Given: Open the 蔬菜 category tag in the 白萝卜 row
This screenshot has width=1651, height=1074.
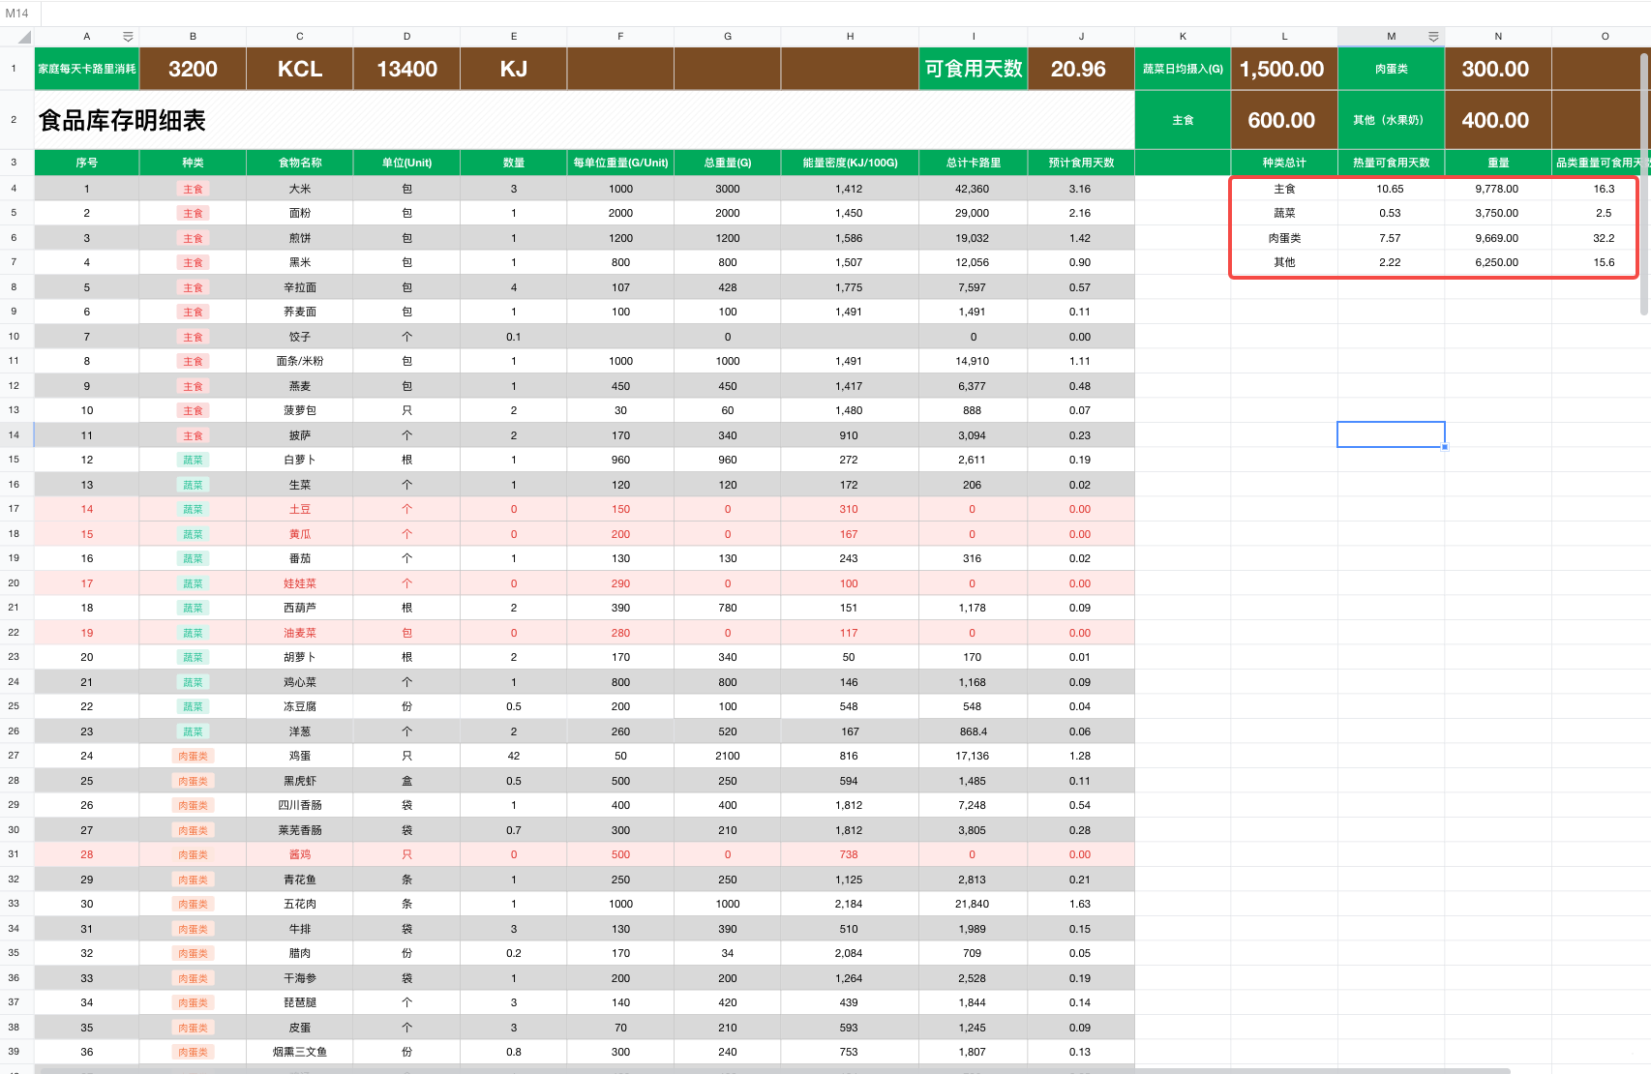Looking at the screenshot, I should point(193,461).
